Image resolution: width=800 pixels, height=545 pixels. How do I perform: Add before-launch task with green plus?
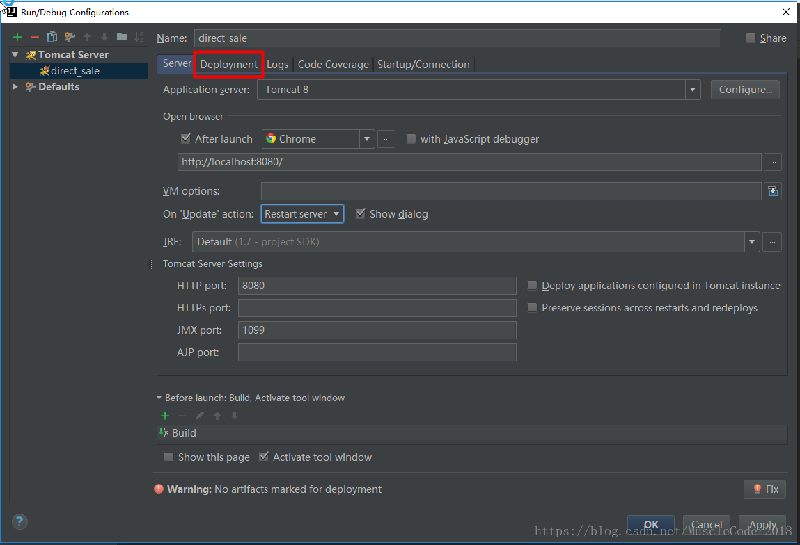pyautogui.click(x=165, y=416)
